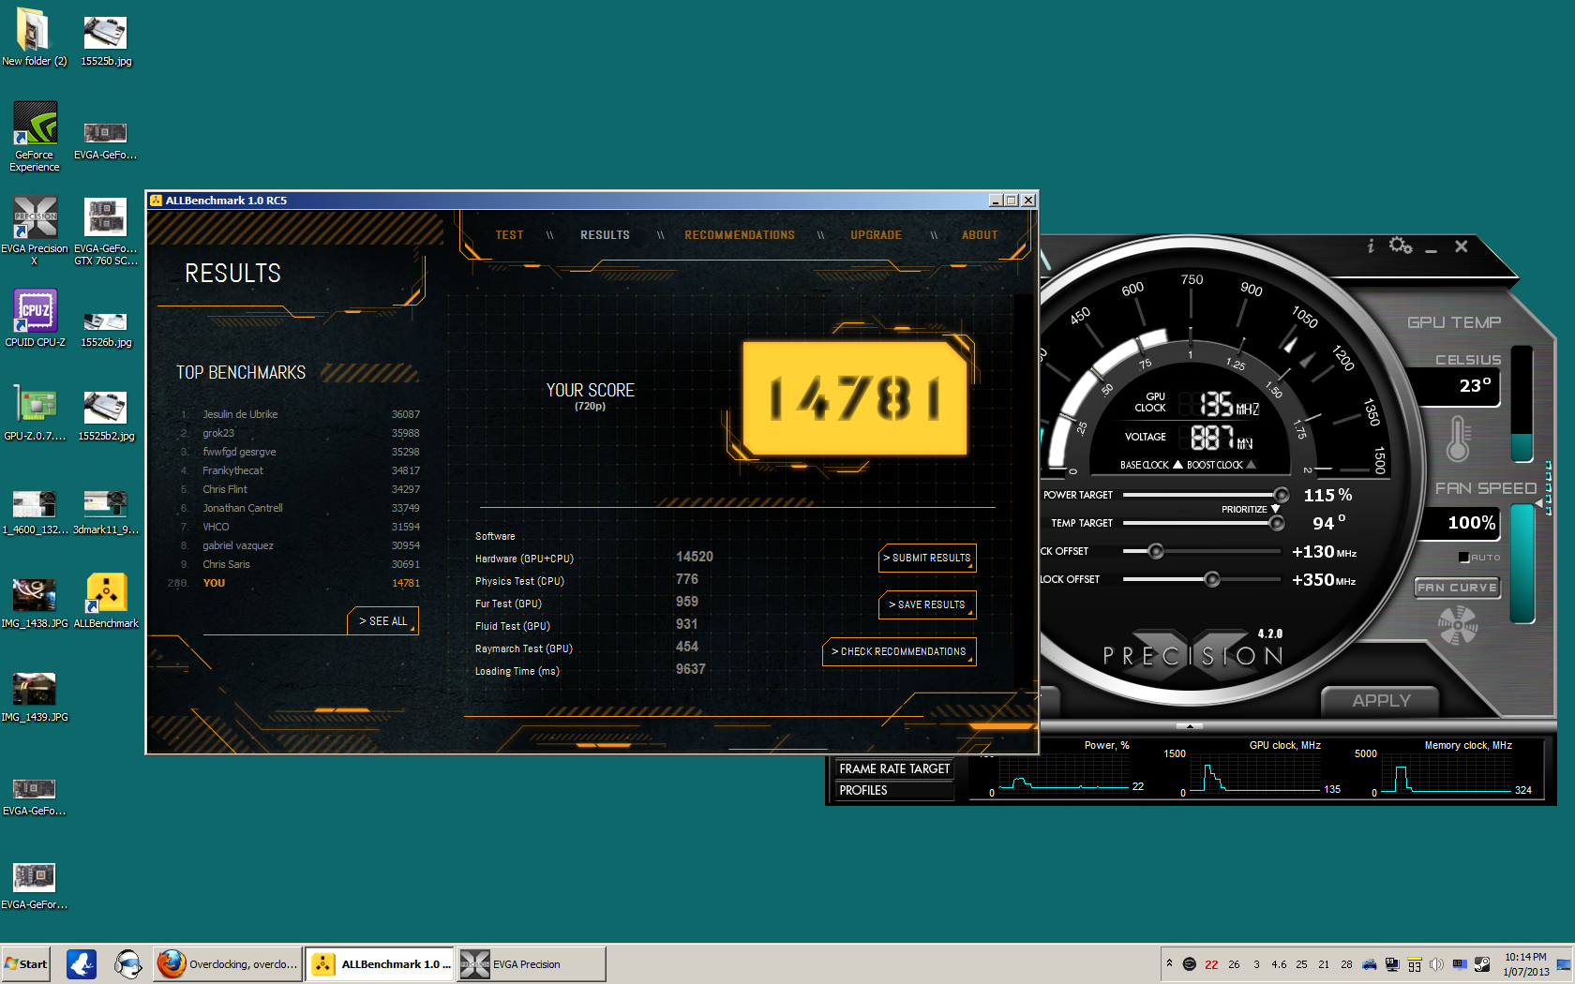Click the 'Hardware (GPU+CPU)' result label
The width and height of the screenshot is (1575, 984).
[524, 559]
